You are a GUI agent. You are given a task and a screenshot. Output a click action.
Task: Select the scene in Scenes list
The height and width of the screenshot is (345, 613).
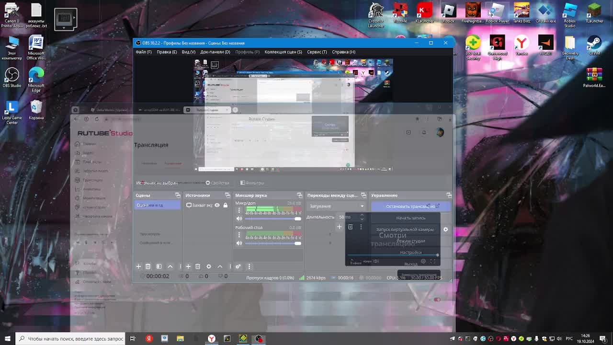pyautogui.click(x=158, y=205)
